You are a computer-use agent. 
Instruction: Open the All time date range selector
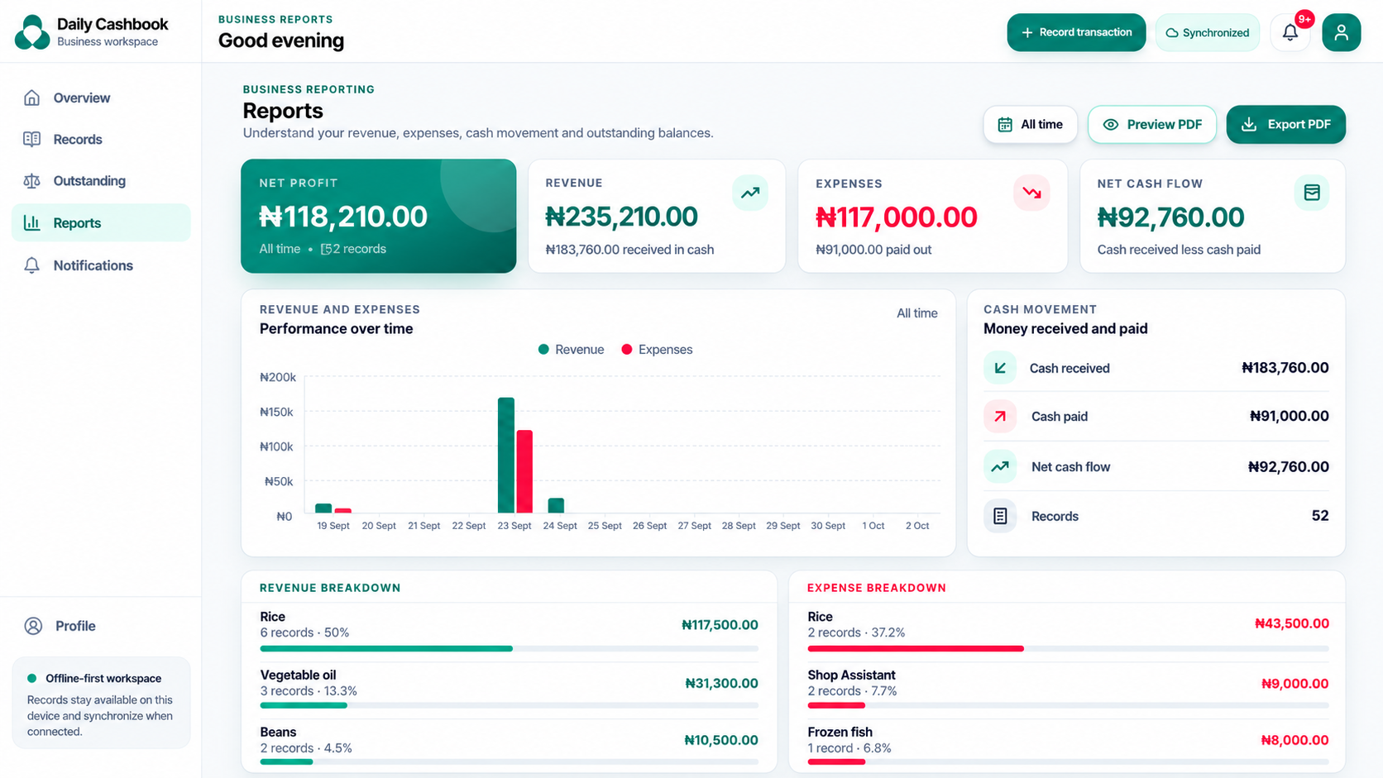coord(1030,124)
